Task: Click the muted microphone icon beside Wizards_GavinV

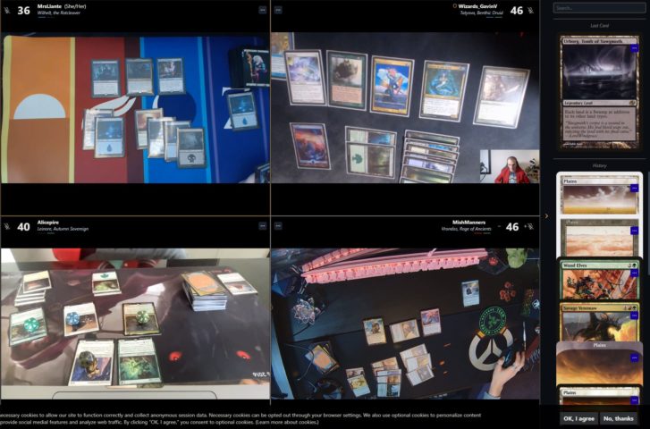Action: [530, 11]
